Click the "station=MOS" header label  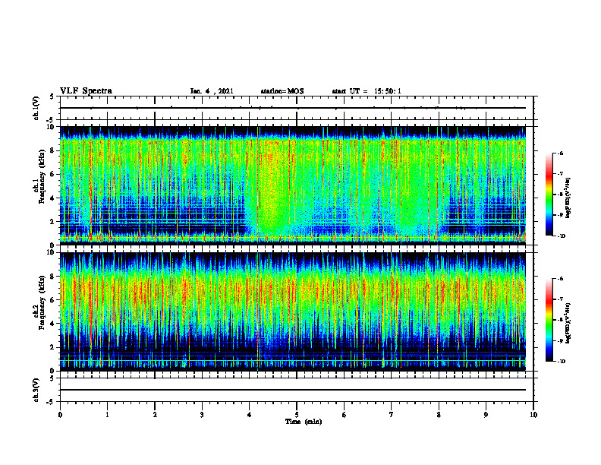click(282, 91)
